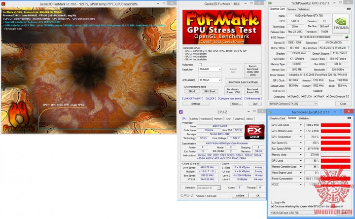This screenshot has width=355, height=219.
Task: Enable the Log to file checkbox
Action: [x=273, y=202]
